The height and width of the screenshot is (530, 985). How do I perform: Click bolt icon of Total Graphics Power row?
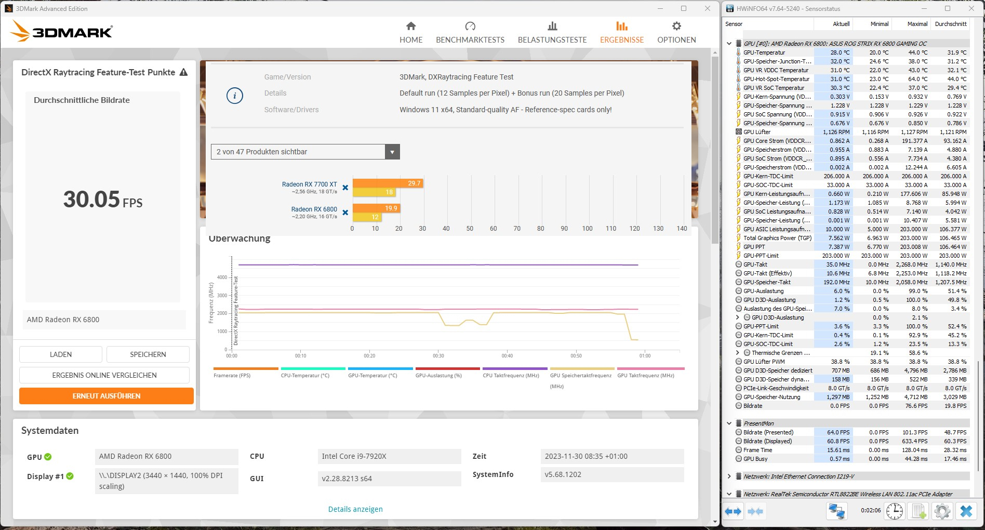coord(739,238)
